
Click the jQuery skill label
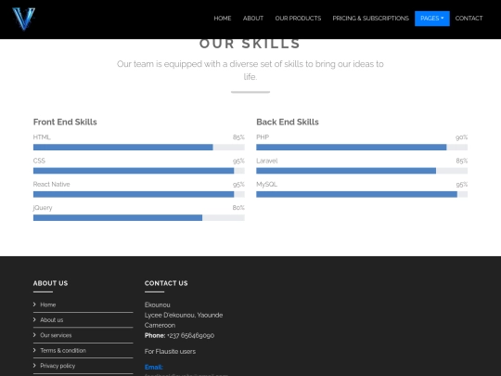coord(43,208)
